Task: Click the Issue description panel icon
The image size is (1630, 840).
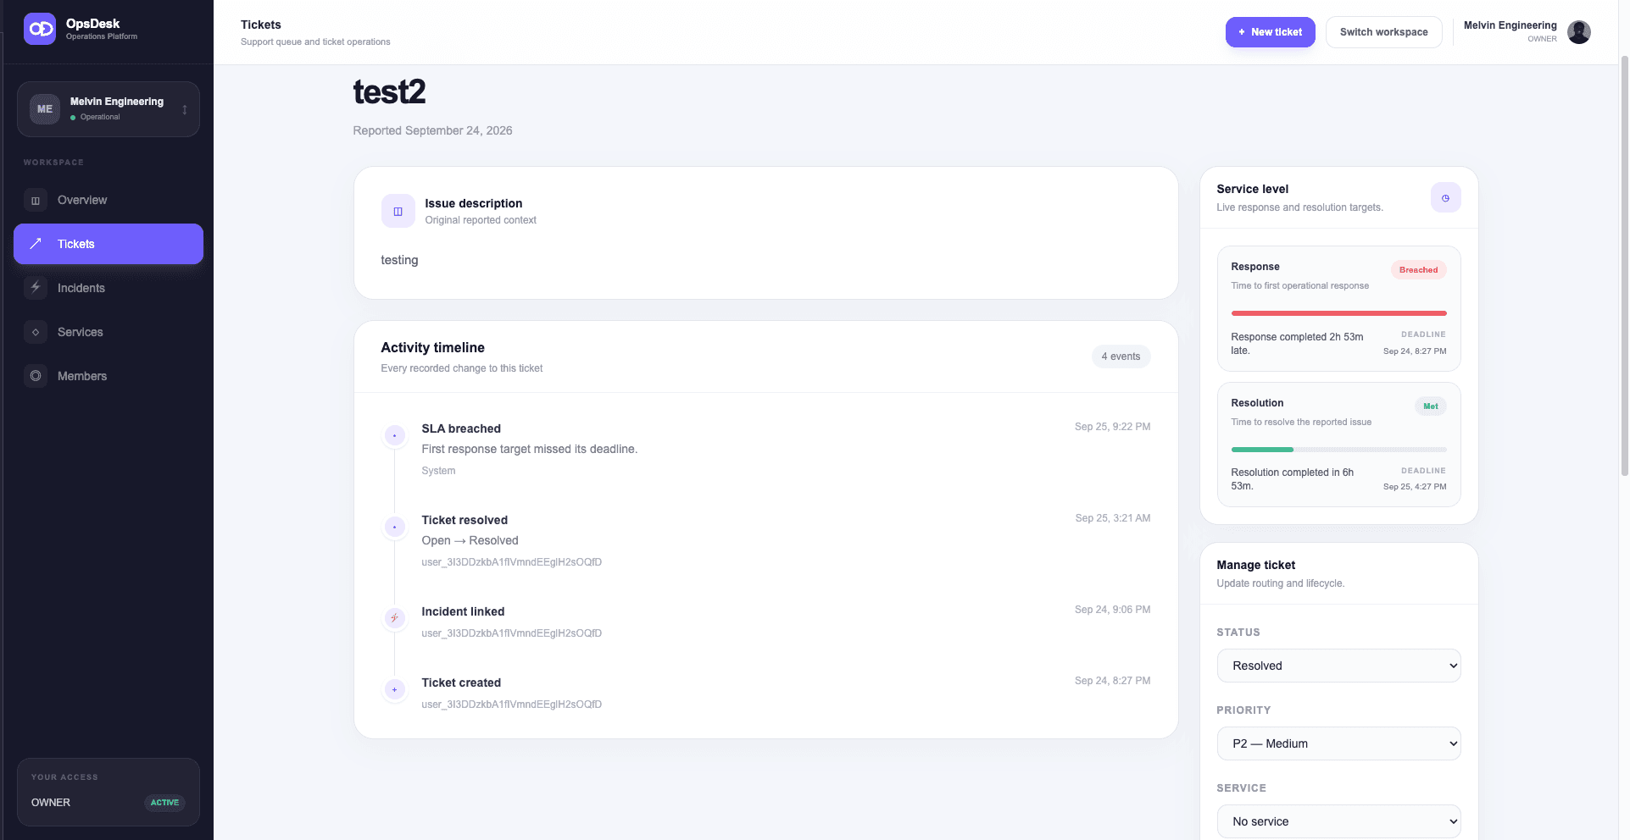Action: point(398,211)
